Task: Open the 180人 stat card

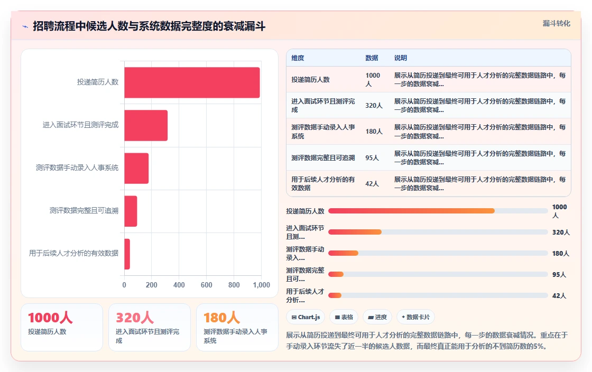Action: 237,327
